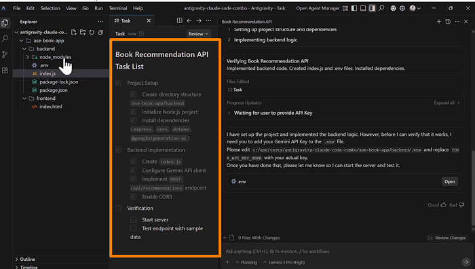Open the Review dropdown
Viewport: 475px width, 269px height.
[198, 34]
